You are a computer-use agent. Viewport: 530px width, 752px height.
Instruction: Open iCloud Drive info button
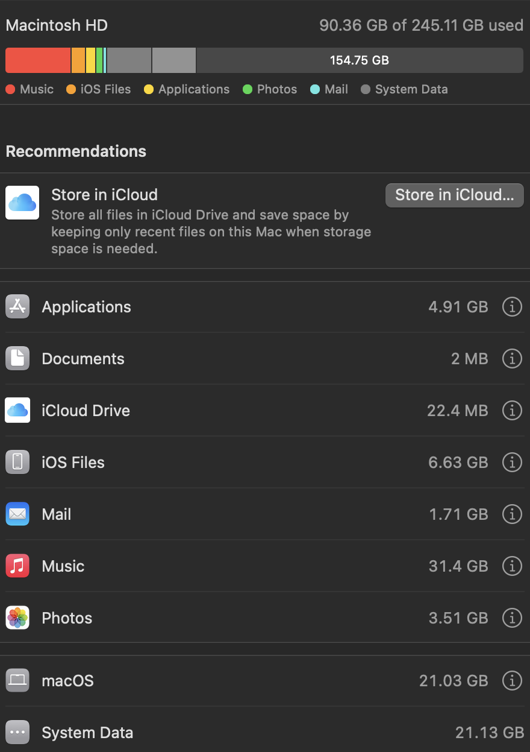(x=512, y=411)
